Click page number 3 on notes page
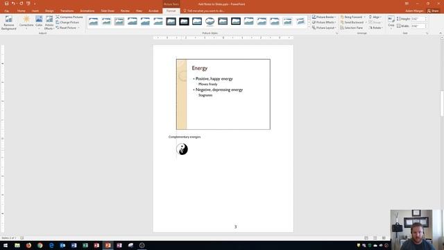The width and height of the screenshot is (444, 250). point(235,227)
